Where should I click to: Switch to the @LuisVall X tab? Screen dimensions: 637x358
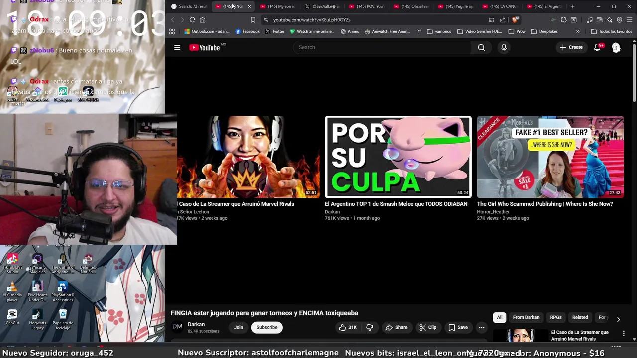coord(322,6)
